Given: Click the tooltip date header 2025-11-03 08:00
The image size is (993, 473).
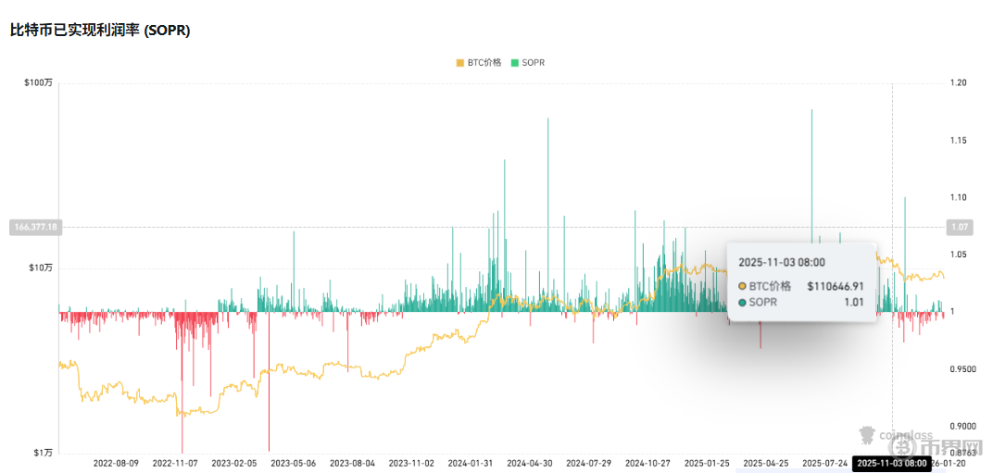Looking at the screenshot, I should pos(782,263).
